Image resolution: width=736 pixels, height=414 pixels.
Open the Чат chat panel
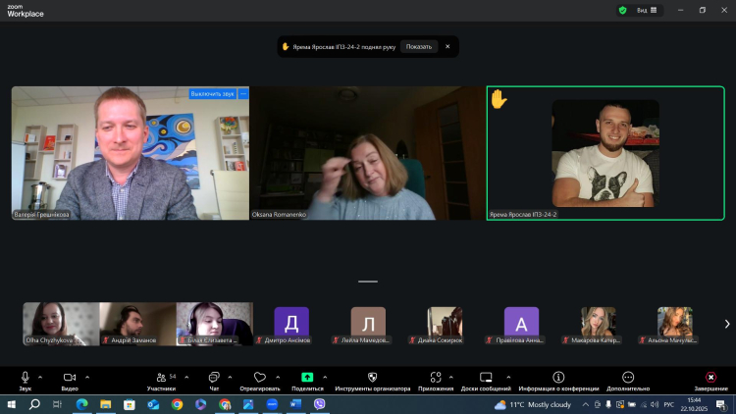coord(214,378)
